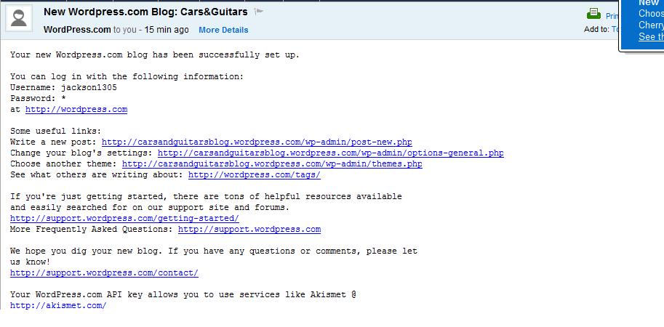Open the support.wordpress.com FAQ link
Image resolution: width=664 pixels, height=327 pixels.
pyautogui.click(x=249, y=230)
